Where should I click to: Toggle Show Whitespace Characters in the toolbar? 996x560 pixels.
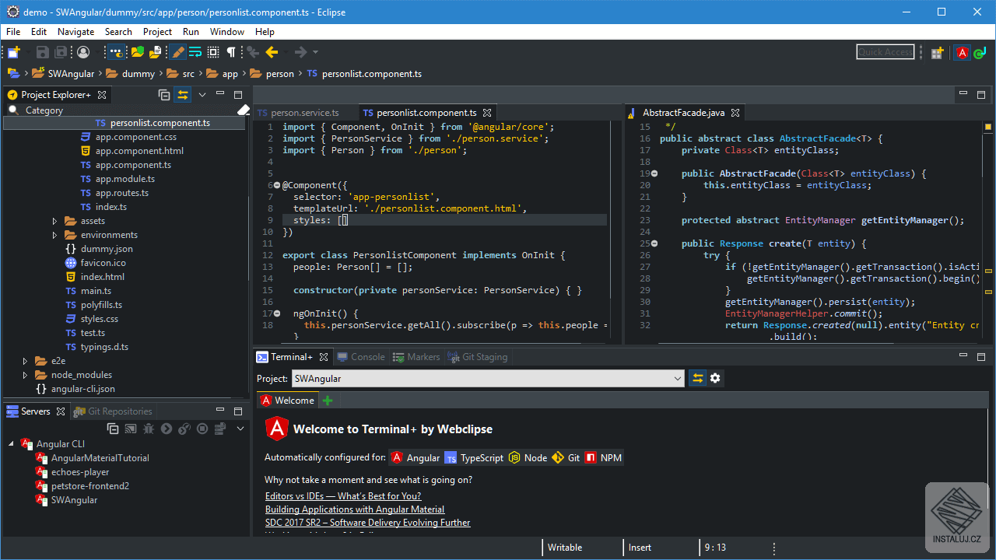(231, 52)
